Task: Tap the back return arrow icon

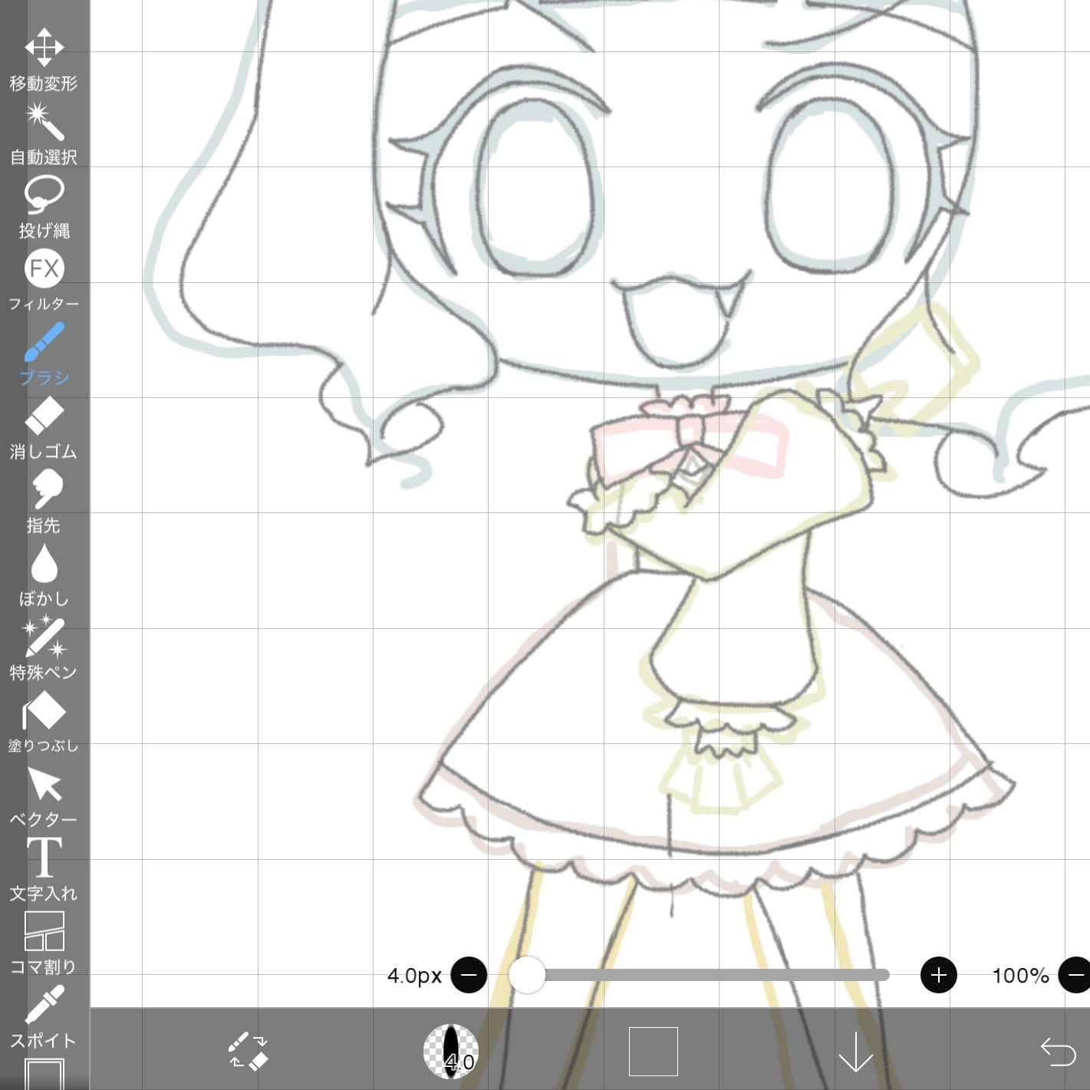Action: pos(1059,1051)
